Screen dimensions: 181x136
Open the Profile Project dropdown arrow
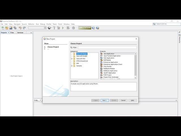click(x=76, y=28)
